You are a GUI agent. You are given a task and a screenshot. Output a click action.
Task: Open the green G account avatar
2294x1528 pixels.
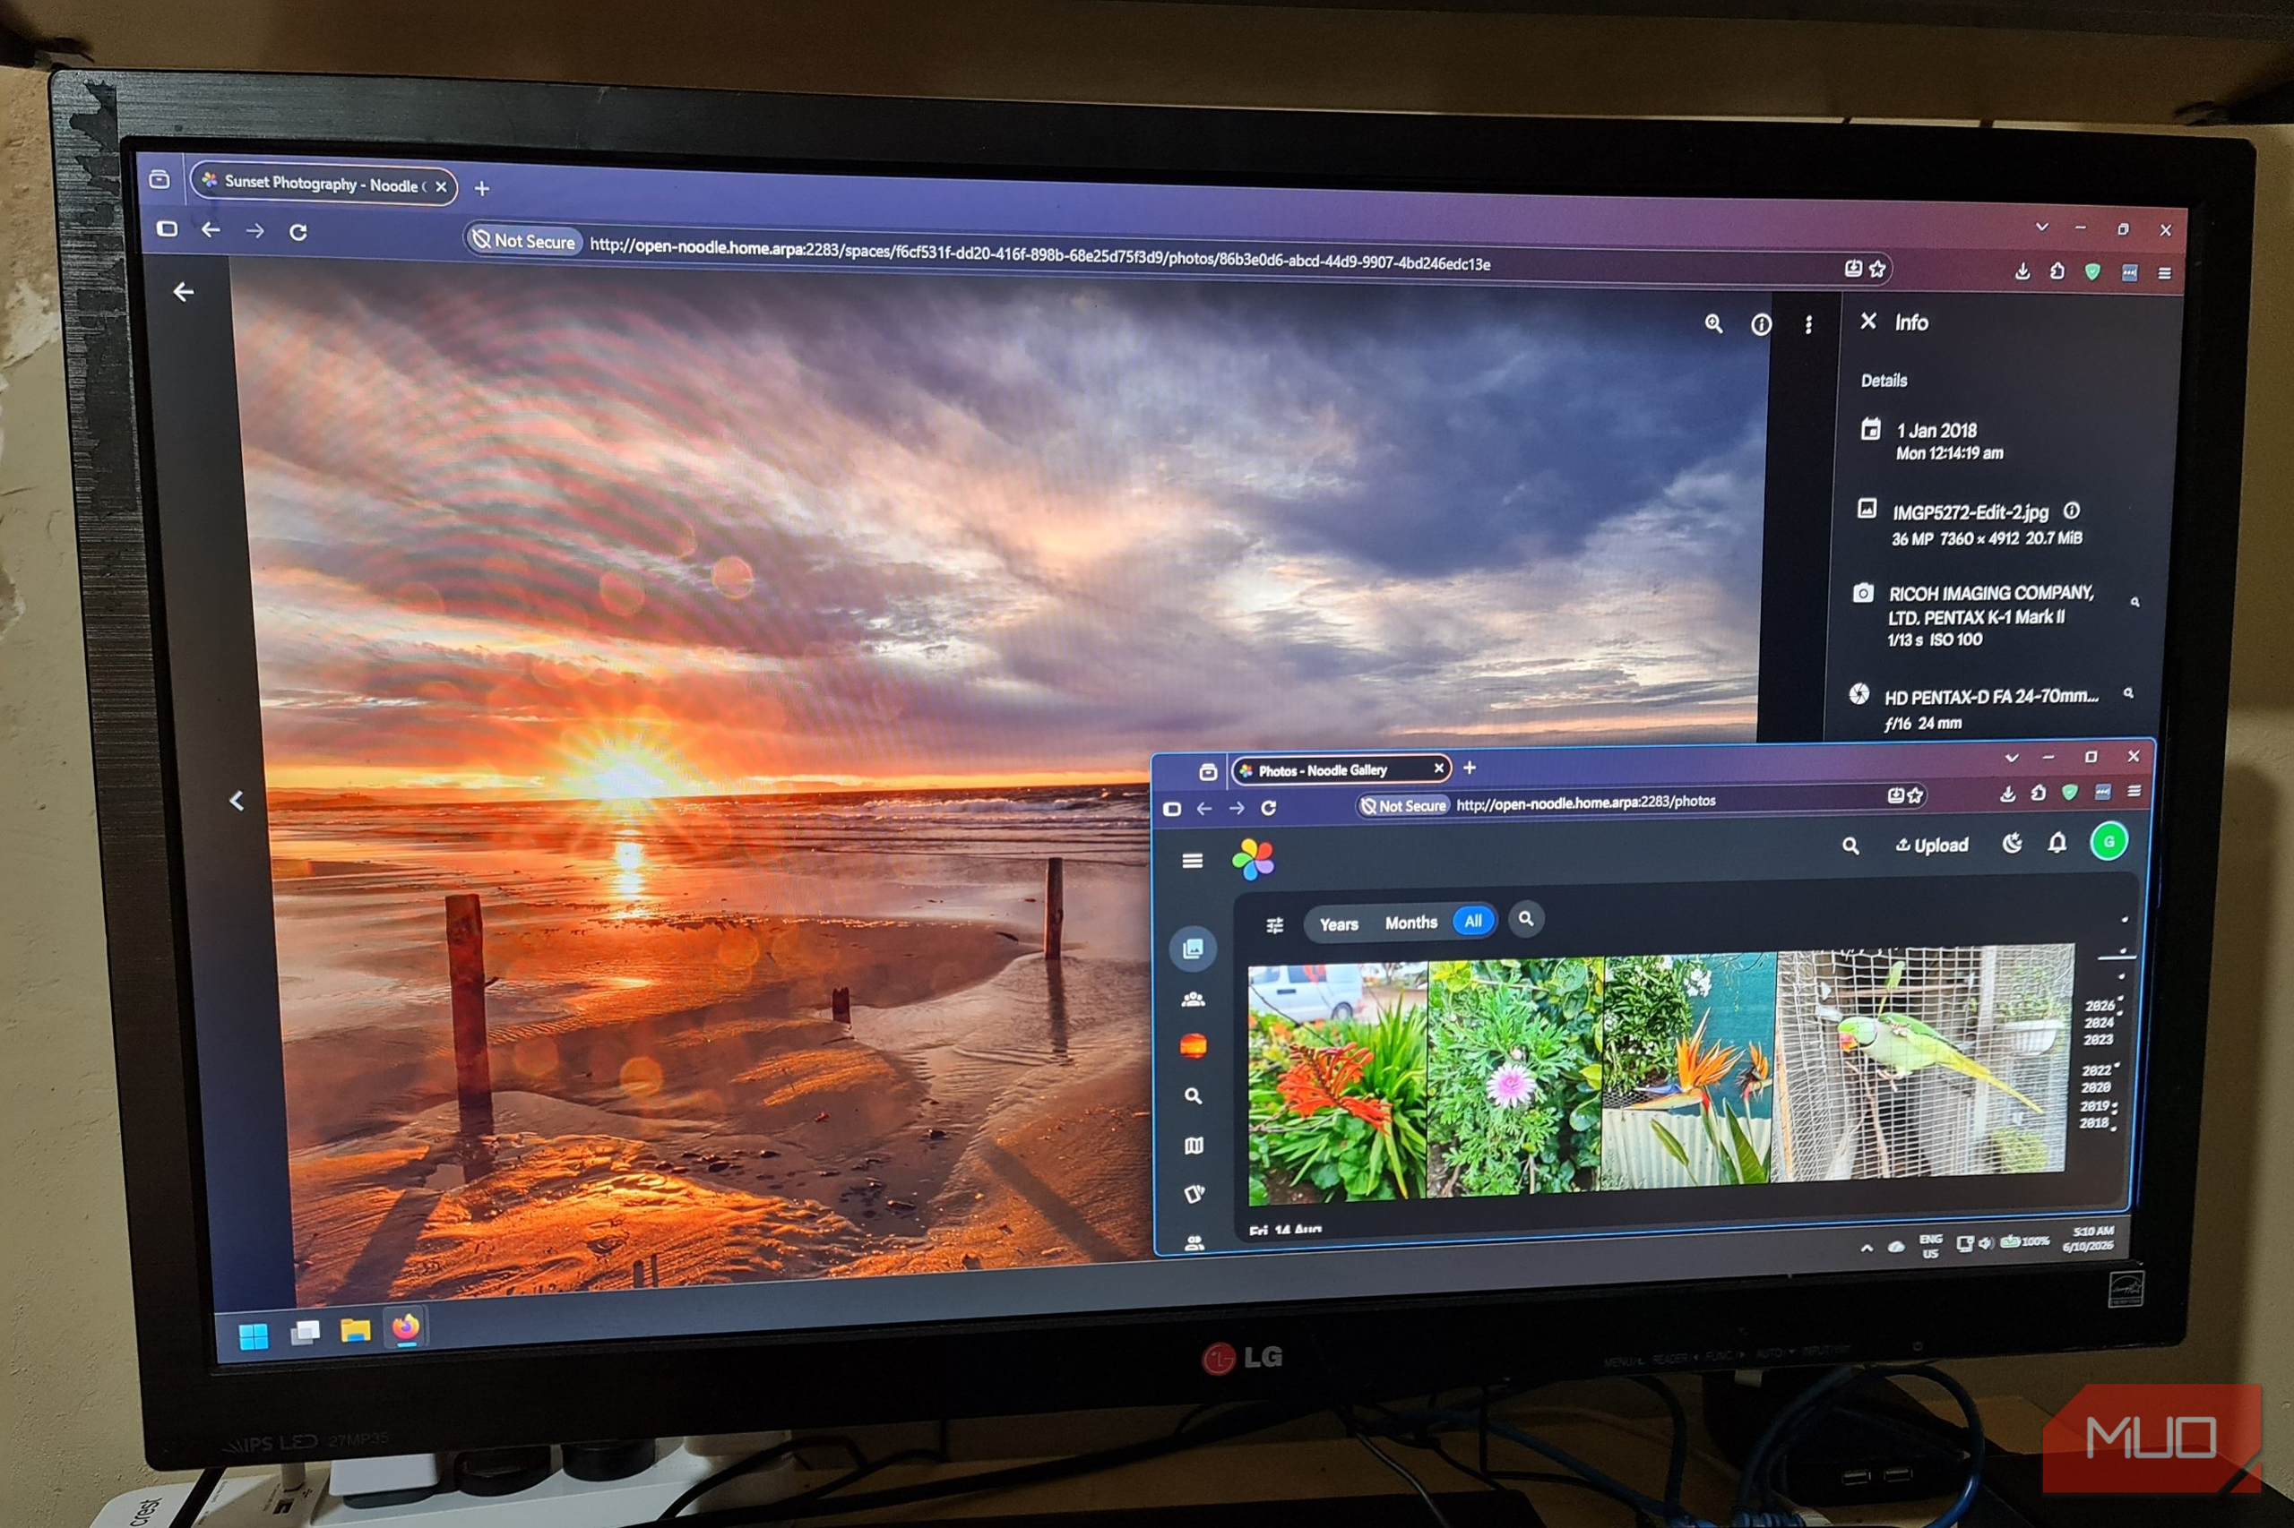pos(2109,842)
